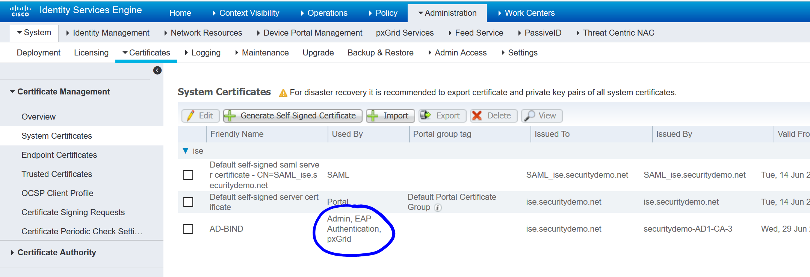Open Device Portal Management submenu

coord(310,33)
